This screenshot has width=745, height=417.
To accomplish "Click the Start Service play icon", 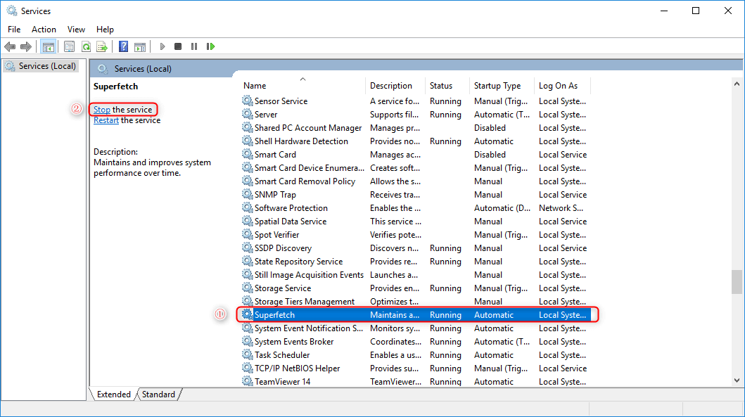I will point(163,46).
